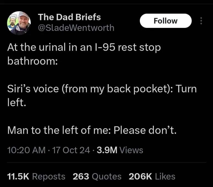Viewport: 213px width, 187px height.
Task: Click the Quotes label
Action: 106,177
